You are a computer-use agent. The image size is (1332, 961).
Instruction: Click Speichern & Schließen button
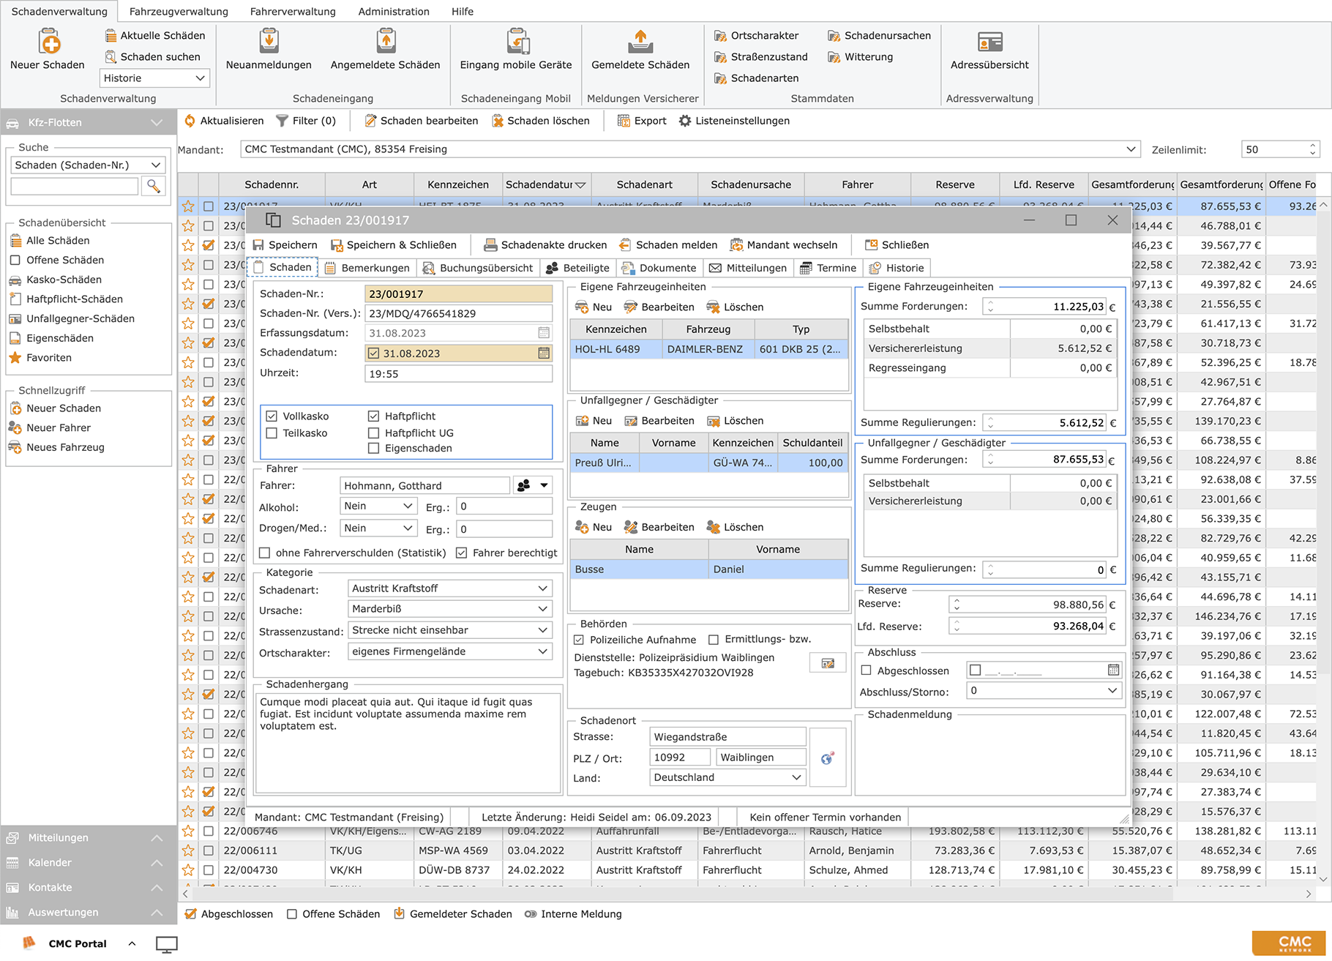pos(394,245)
